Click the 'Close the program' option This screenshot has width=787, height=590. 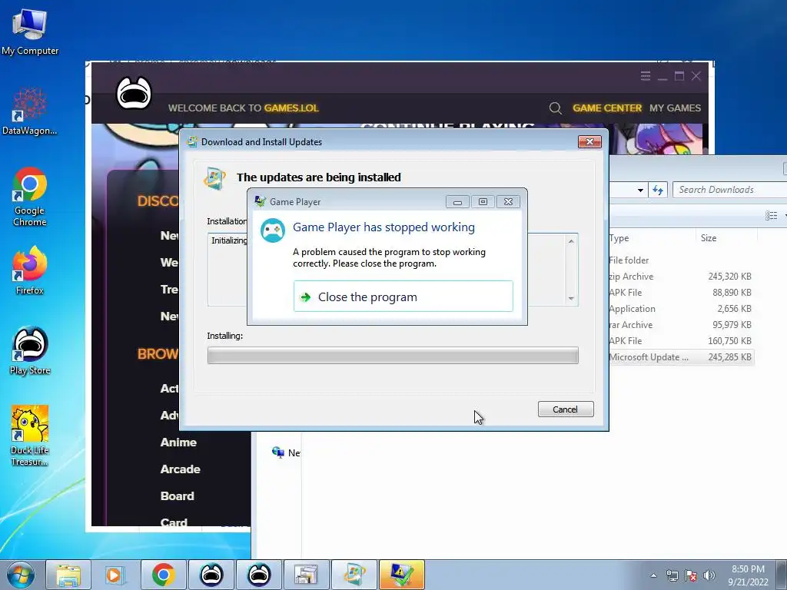tap(403, 297)
